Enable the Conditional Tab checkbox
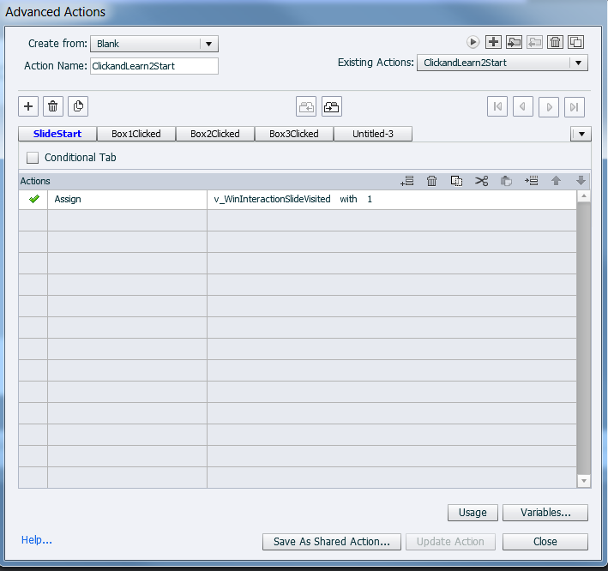The height and width of the screenshot is (571, 608). (33, 158)
